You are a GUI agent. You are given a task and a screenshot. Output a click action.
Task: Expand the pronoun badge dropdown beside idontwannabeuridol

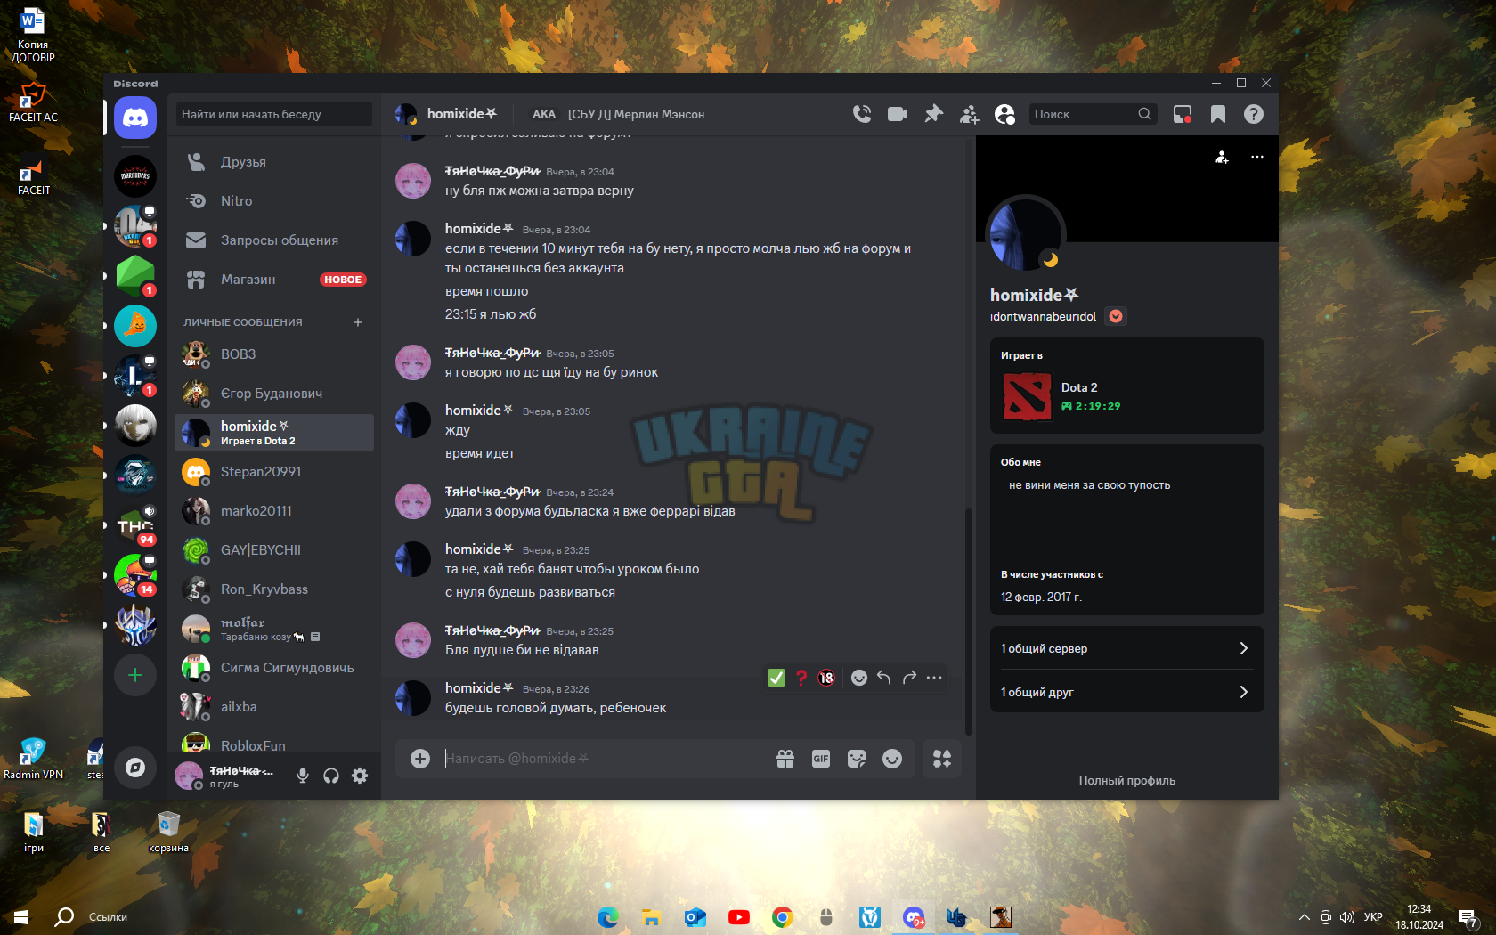1116,316
